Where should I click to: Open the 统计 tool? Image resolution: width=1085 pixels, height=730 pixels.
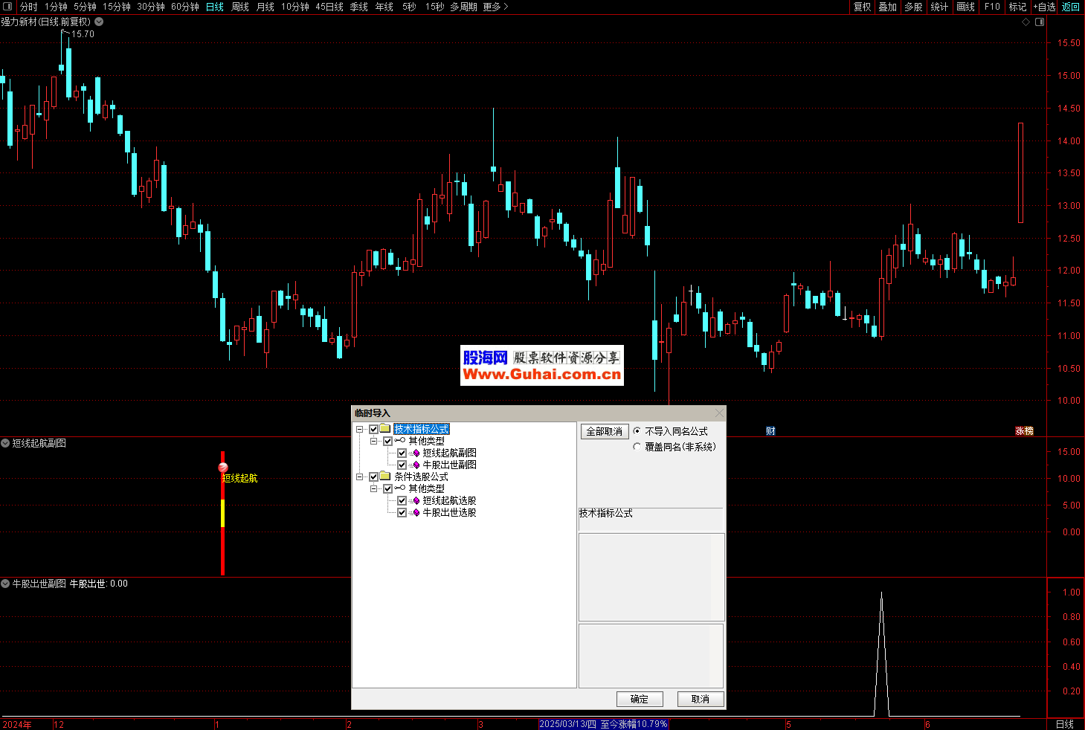tap(939, 7)
